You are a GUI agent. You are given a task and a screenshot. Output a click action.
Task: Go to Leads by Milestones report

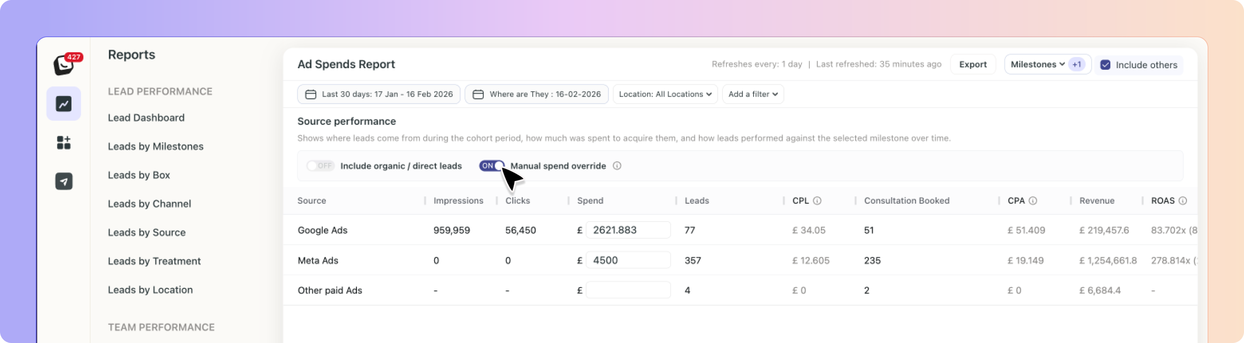[x=155, y=147]
